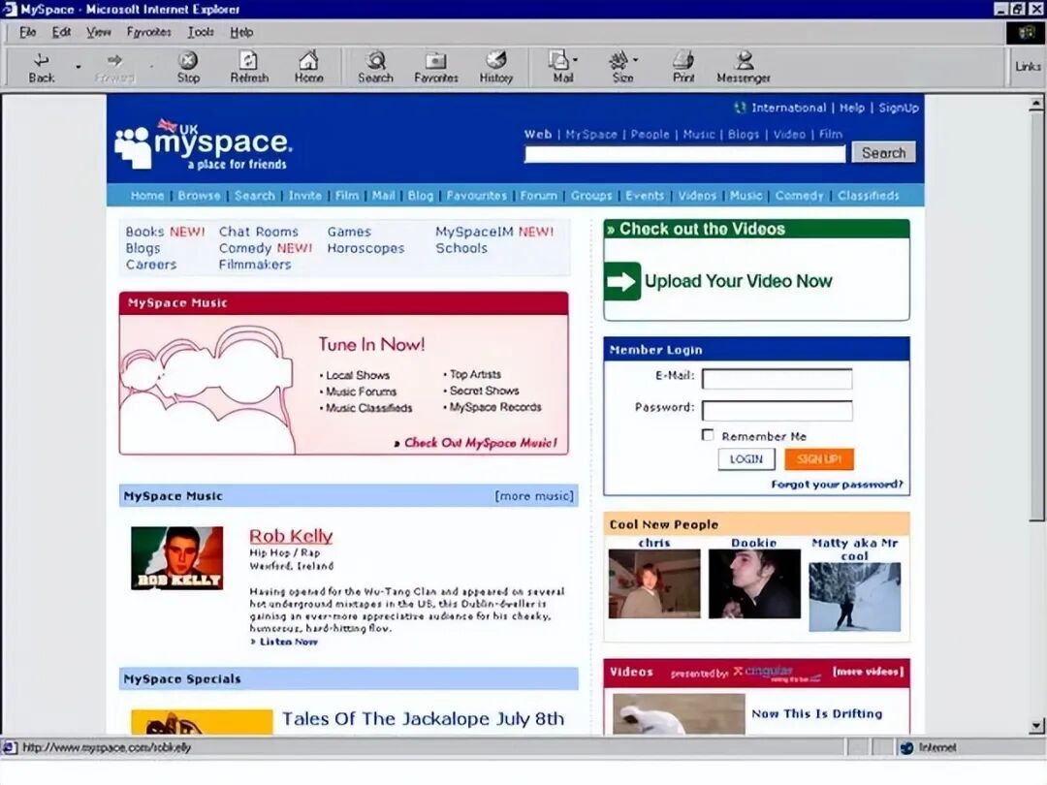The image size is (1047, 785).
Task: Reload the page using Refresh icon
Action: 248,61
